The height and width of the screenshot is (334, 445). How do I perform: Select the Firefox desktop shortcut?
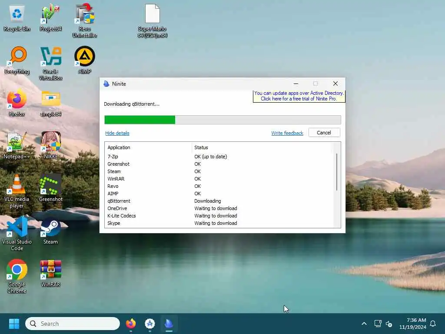click(x=17, y=103)
